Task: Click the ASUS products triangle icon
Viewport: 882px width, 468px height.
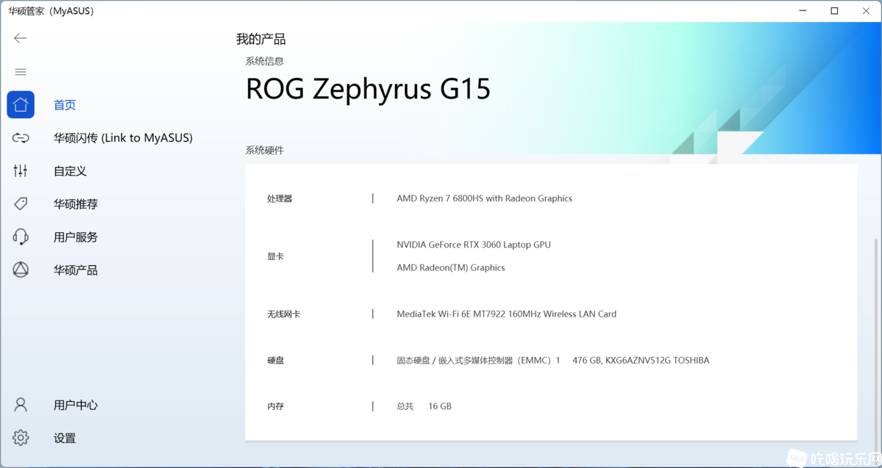Action: (x=21, y=270)
